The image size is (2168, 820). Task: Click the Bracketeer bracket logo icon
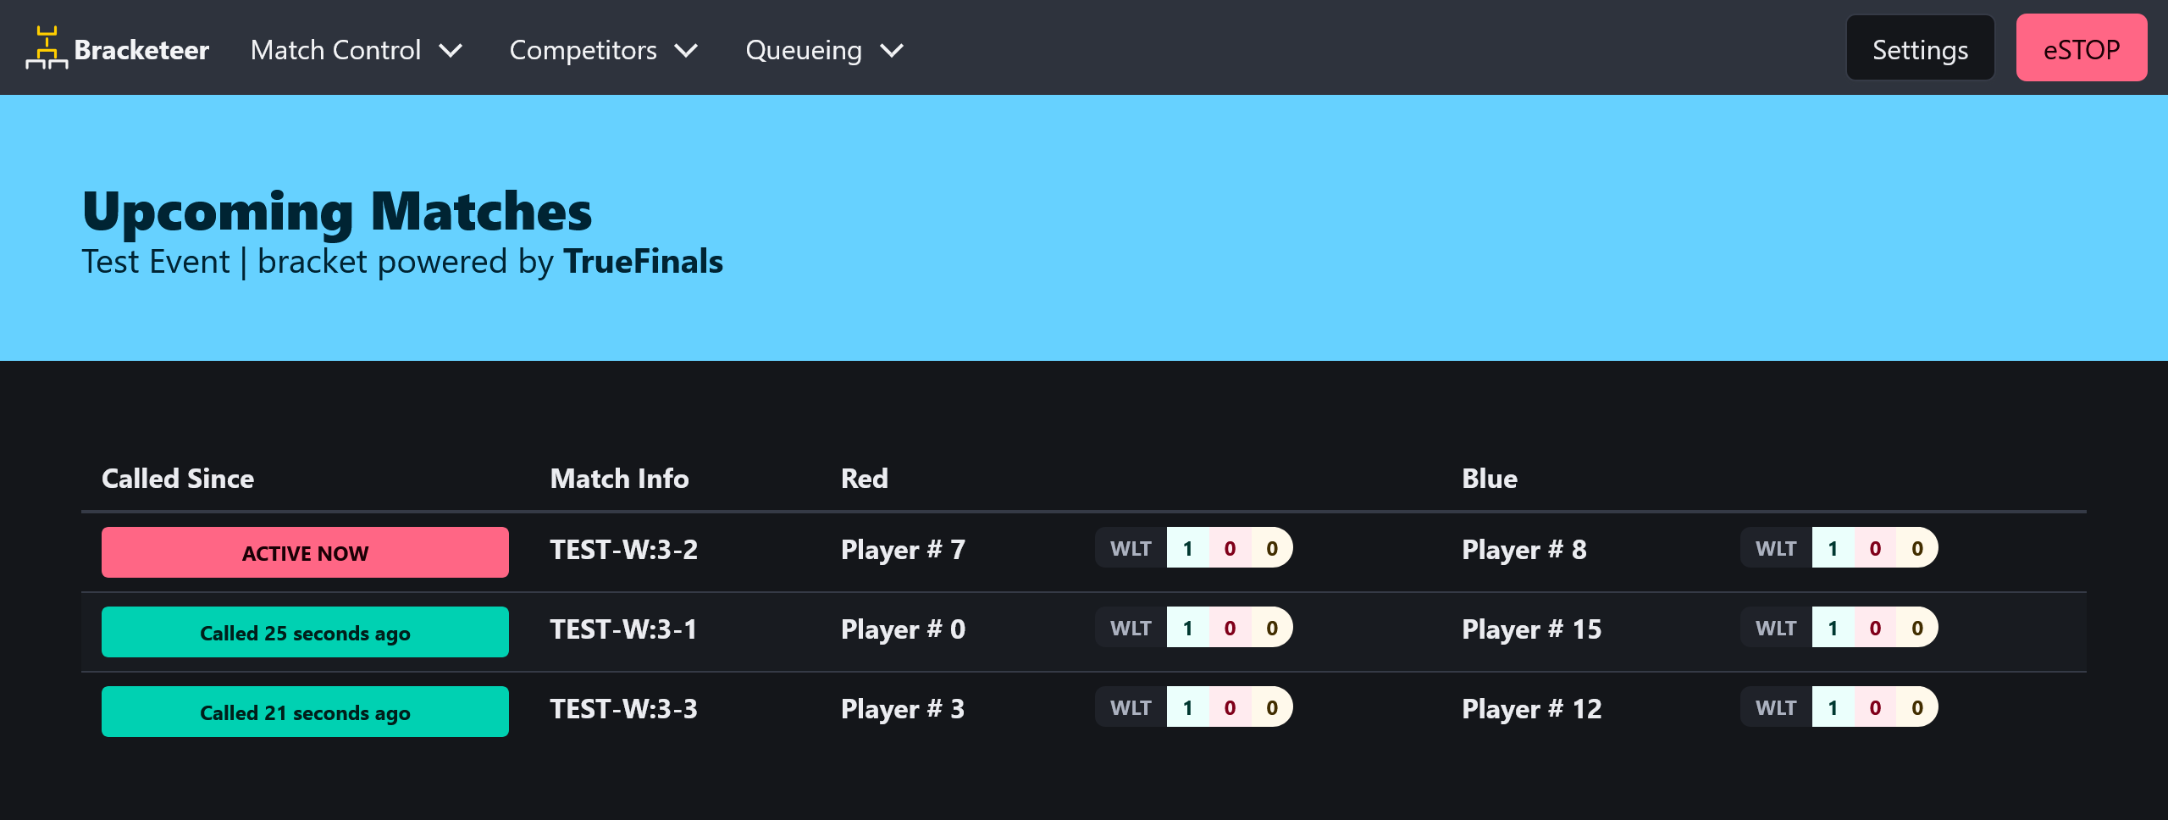(x=47, y=48)
